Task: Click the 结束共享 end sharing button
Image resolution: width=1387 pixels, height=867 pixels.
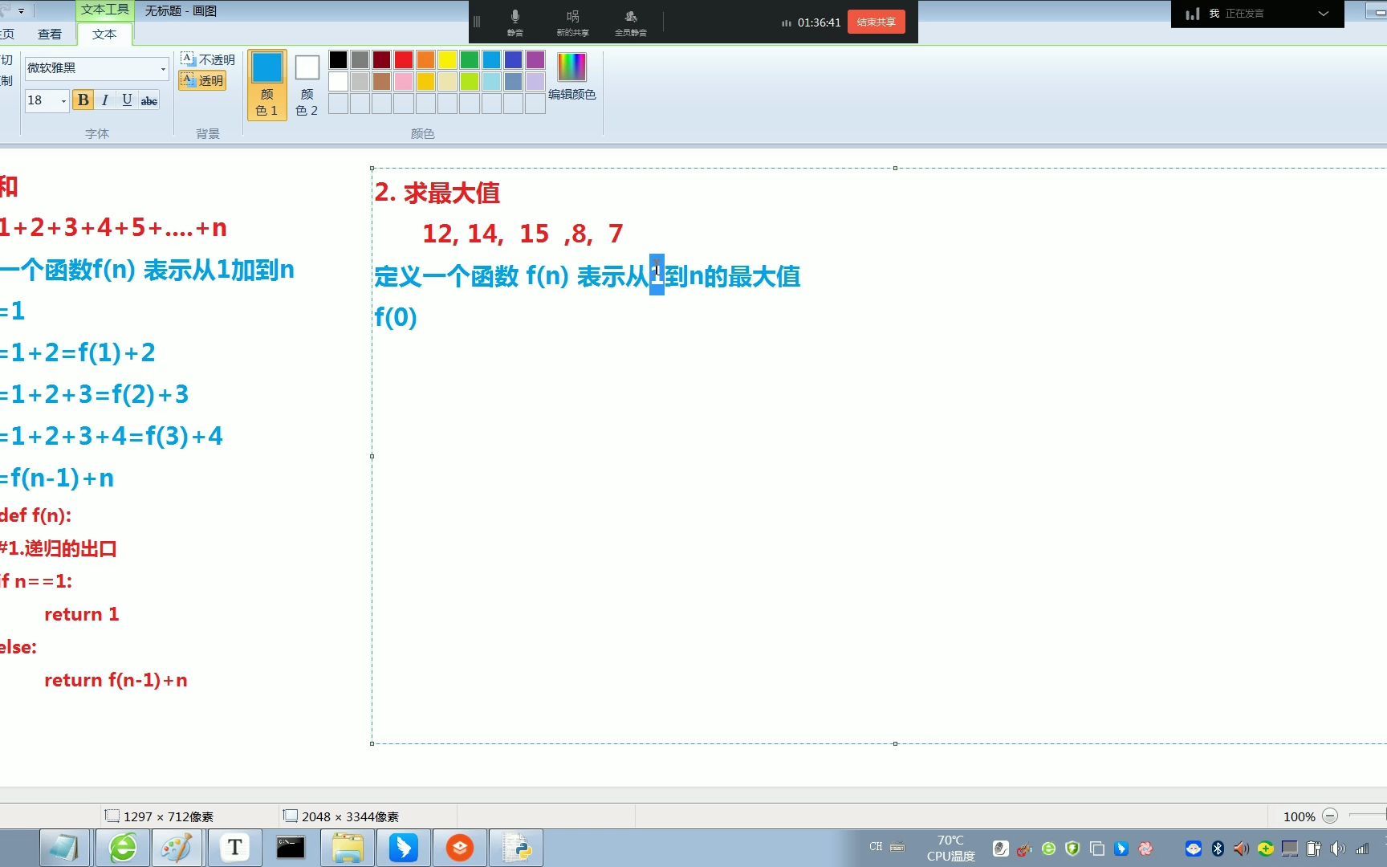Action: 876,22
